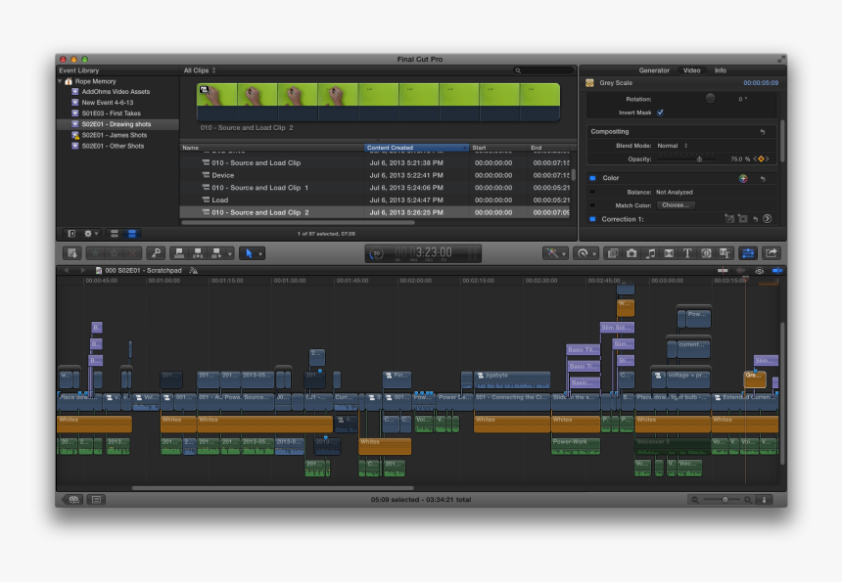Image resolution: width=842 pixels, height=582 pixels.
Task: Open Blend Mode Normal dropdown
Action: tap(673, 146)
